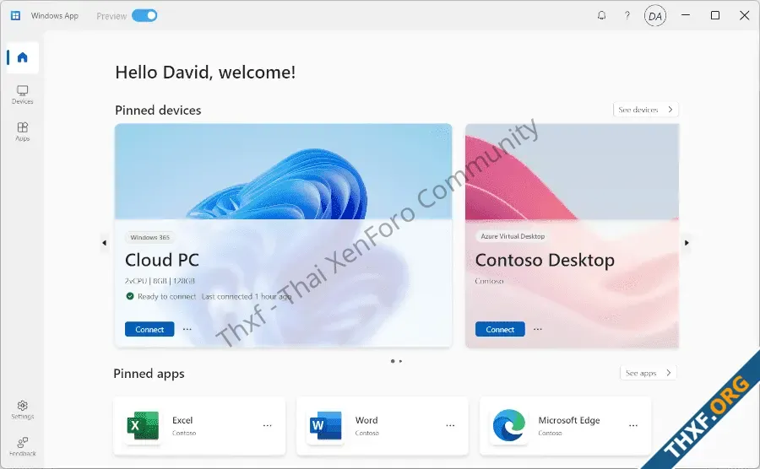
Task: Open the Home tab in sidebar
Action: coord(22,57)
